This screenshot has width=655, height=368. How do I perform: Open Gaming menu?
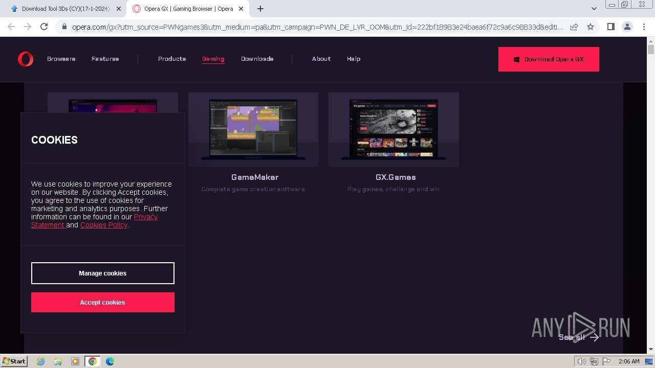pos(213,59)
